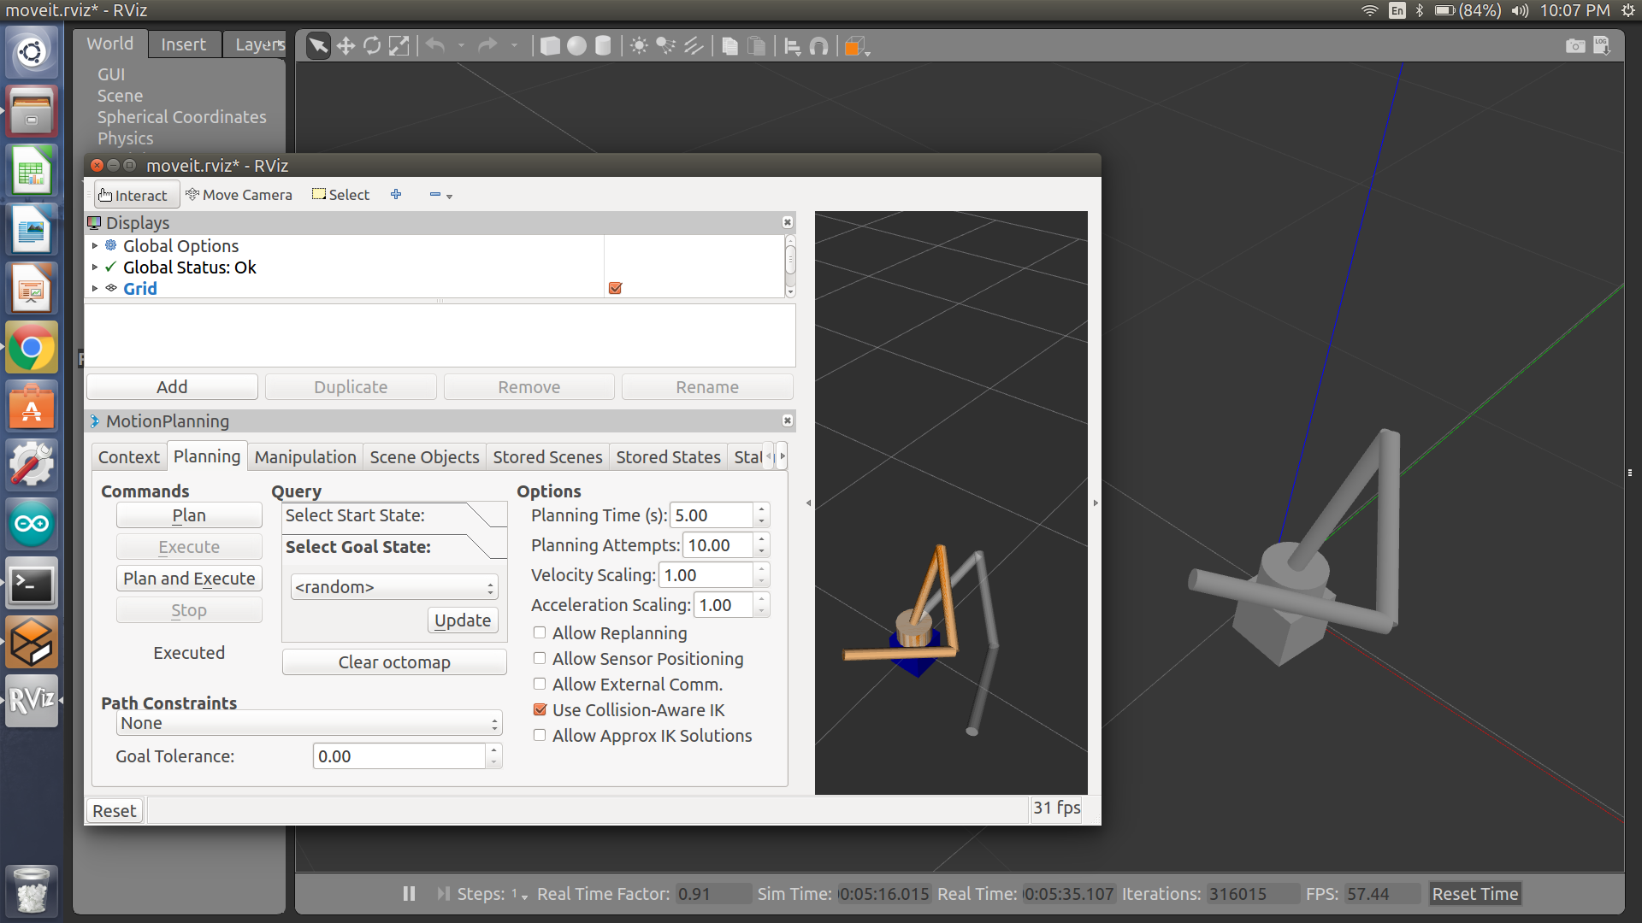Switch to the Scene Objects tab
1642x923 pixels.
(x=424, y=457)
